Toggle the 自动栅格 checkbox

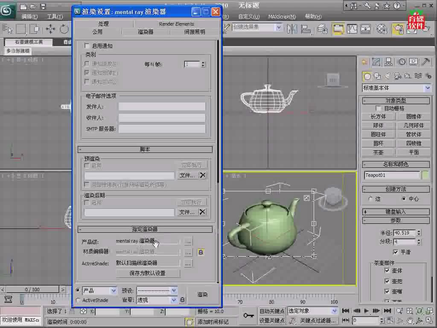pyautogui.click(x=378, y=108)
